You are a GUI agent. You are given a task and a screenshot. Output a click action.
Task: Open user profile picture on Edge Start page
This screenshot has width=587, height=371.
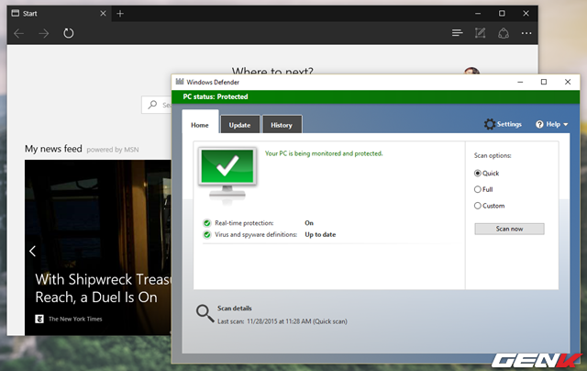pos(471,71)
